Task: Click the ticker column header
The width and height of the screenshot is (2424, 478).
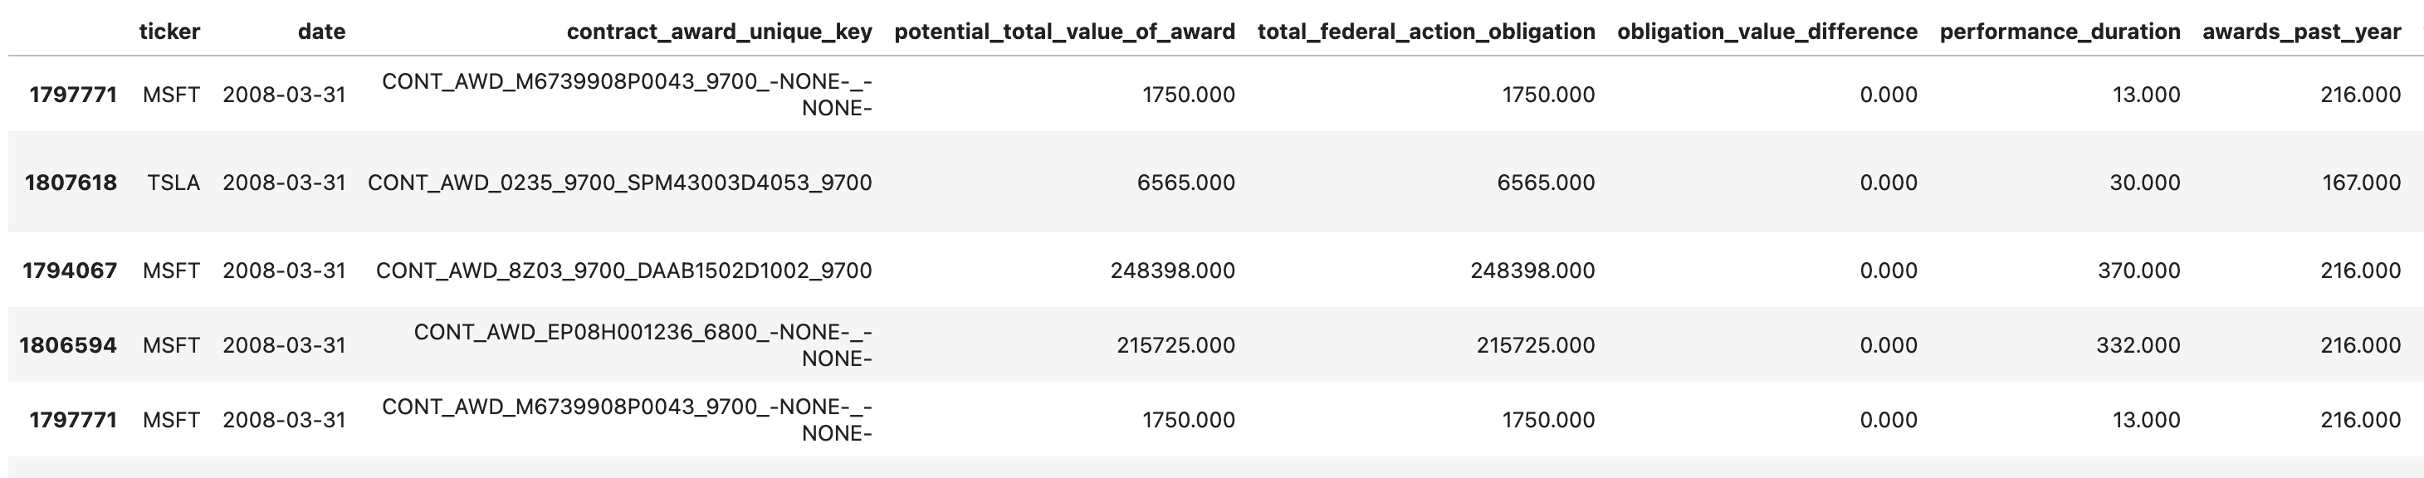Action: (x=169, y=32)
